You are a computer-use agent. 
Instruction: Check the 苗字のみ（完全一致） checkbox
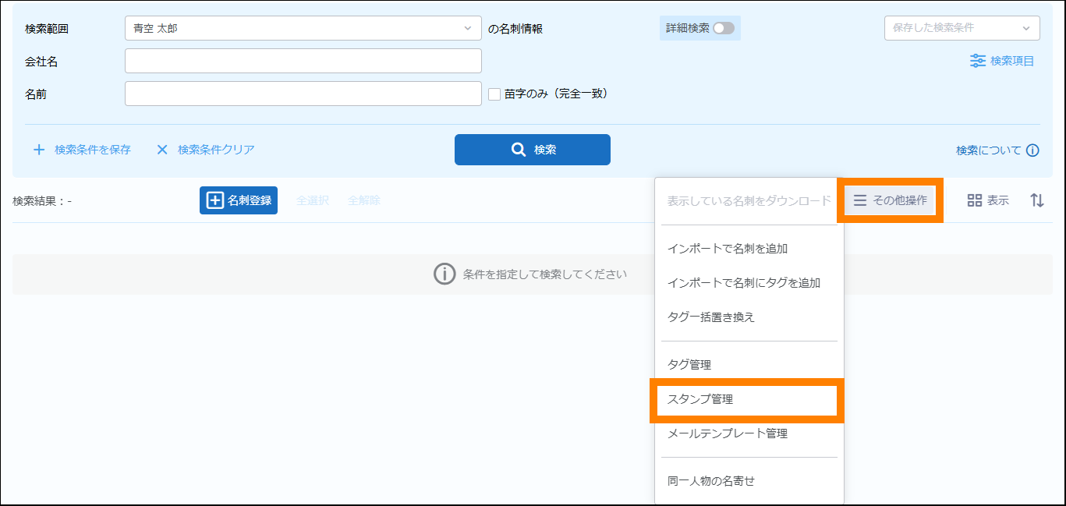point(494,94)
